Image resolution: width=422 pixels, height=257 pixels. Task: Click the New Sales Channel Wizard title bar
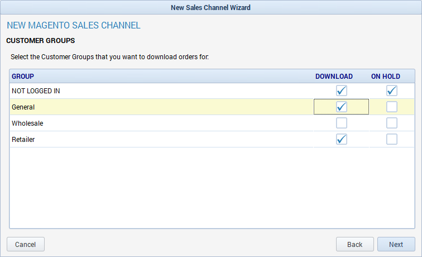tap(211, 8)
